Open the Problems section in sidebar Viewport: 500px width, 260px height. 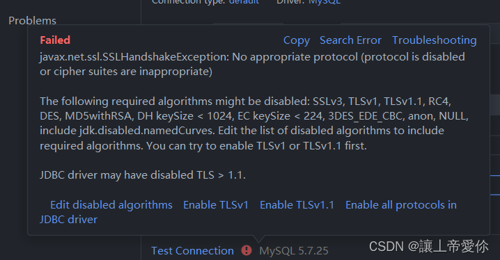tap(32, 21)
